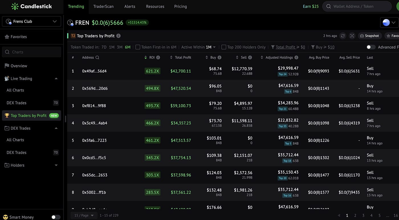Click the info icon next to Top Traders by Profit title
Viewport: 399px width, 220px height.
click(119, 36)
